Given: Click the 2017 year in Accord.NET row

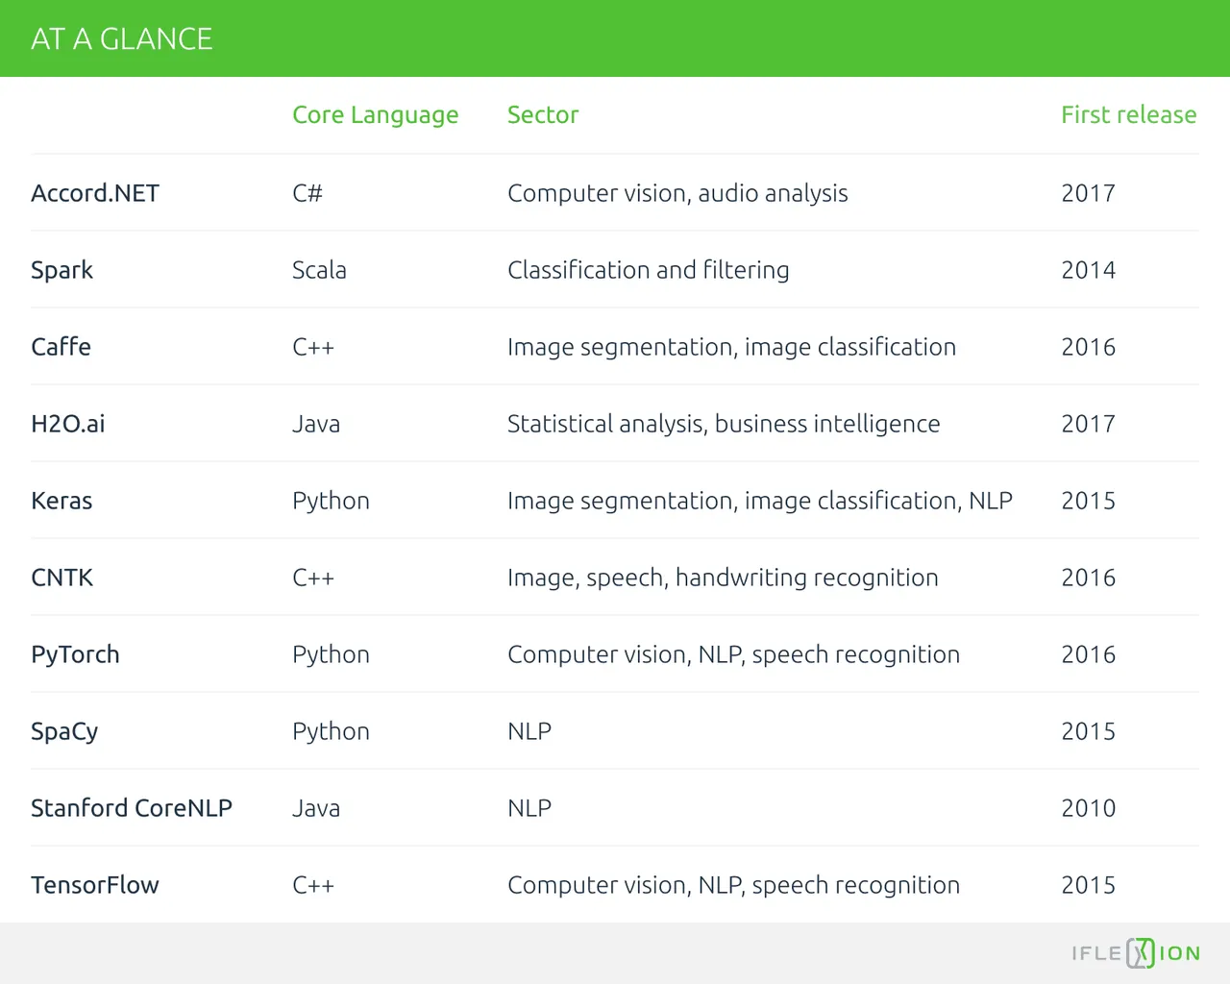Looking at the screenshot, I should click(1089, 193).
